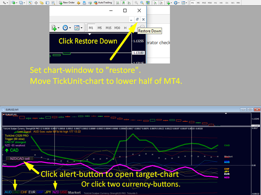This screenshot has height=195, width=261.
Task: Select the H4 timeframe
Action: 221,3
